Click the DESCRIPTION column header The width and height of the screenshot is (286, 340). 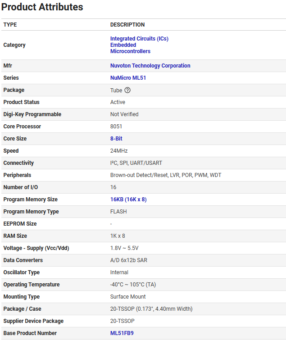[x=127, y=25]
